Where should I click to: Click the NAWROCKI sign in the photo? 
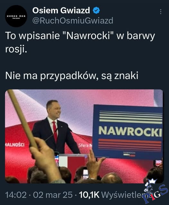pyautogui.click(x=128, y=132)
